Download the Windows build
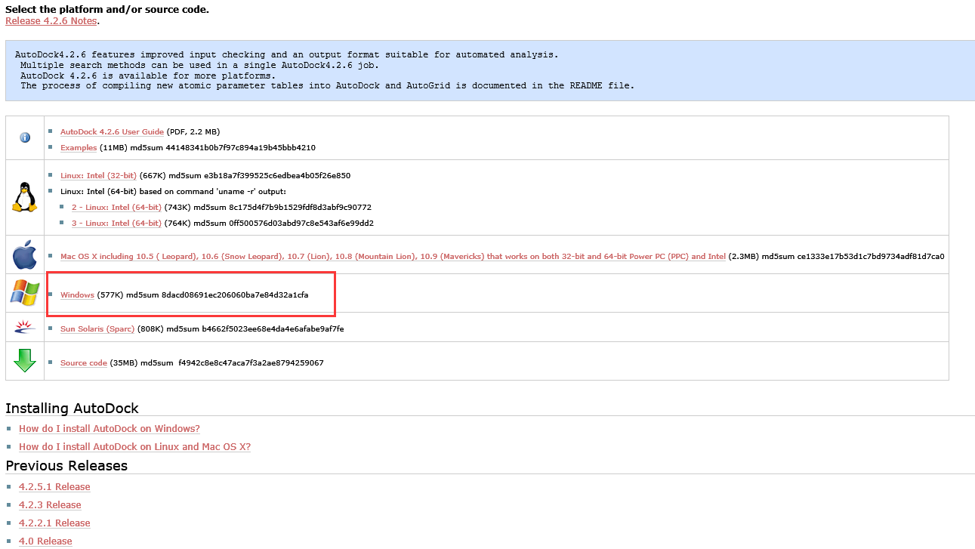 click(x=77, y=295)
